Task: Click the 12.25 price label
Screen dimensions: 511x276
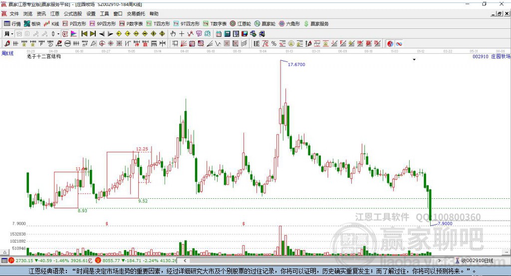Action: tap(142, 149)
